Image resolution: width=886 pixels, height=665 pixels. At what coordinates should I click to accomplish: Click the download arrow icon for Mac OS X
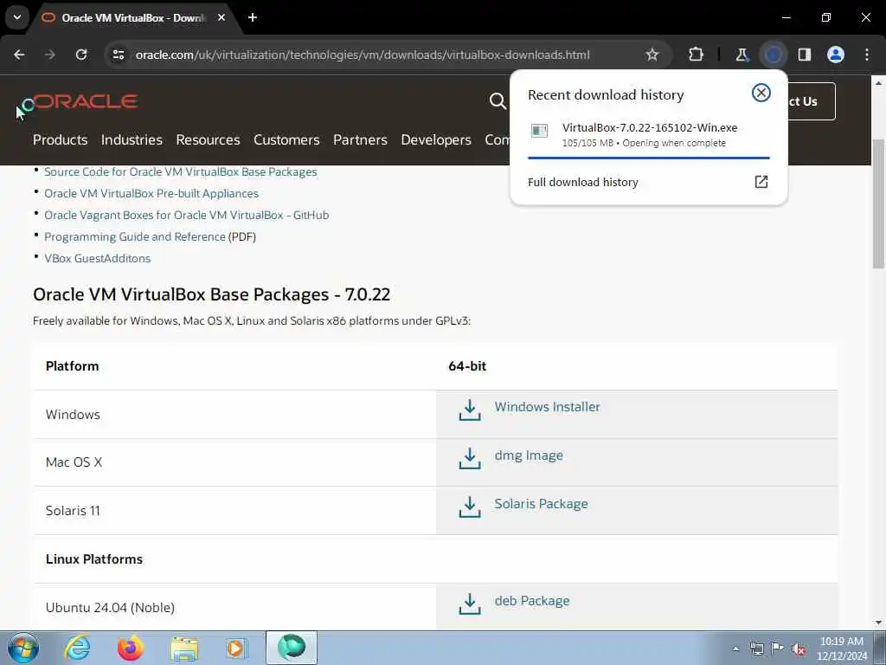coord(470,459)
